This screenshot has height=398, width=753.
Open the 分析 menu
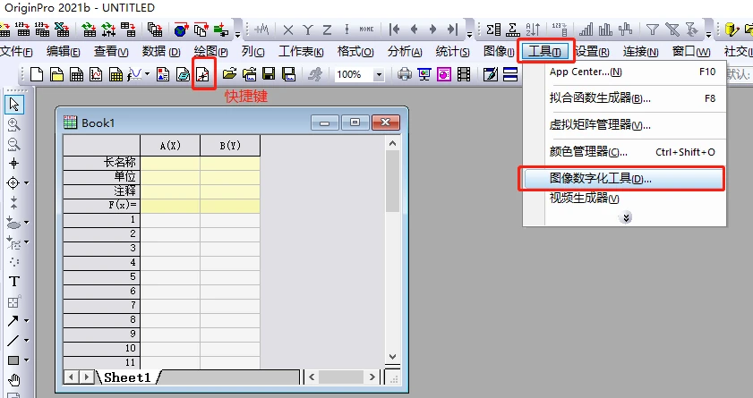[x=404, y=51]
